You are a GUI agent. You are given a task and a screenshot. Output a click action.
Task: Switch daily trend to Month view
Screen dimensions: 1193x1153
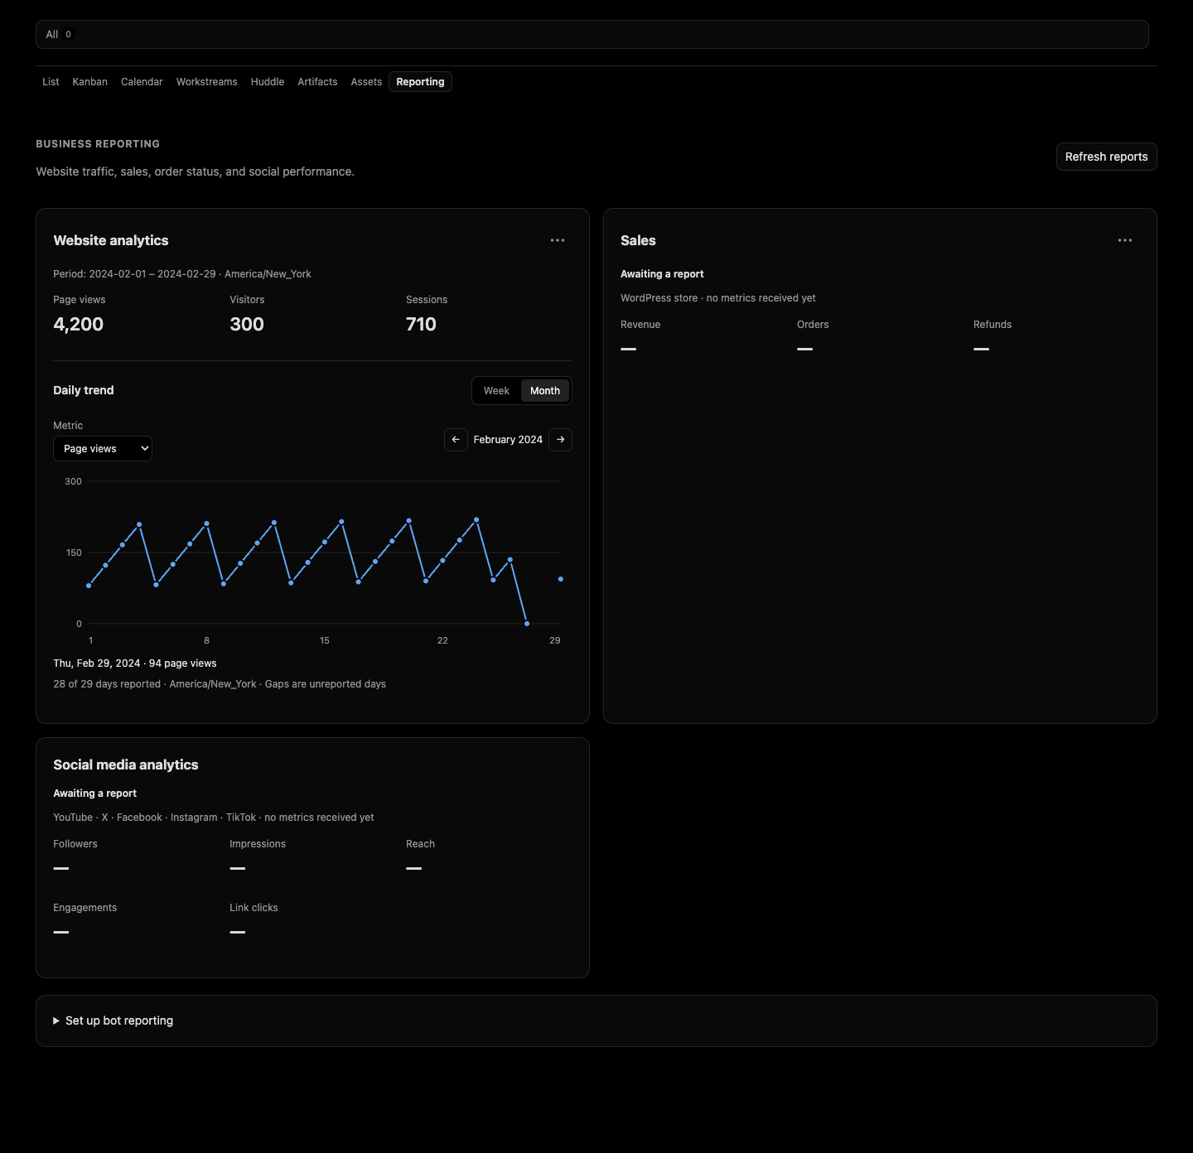(545, 391)
